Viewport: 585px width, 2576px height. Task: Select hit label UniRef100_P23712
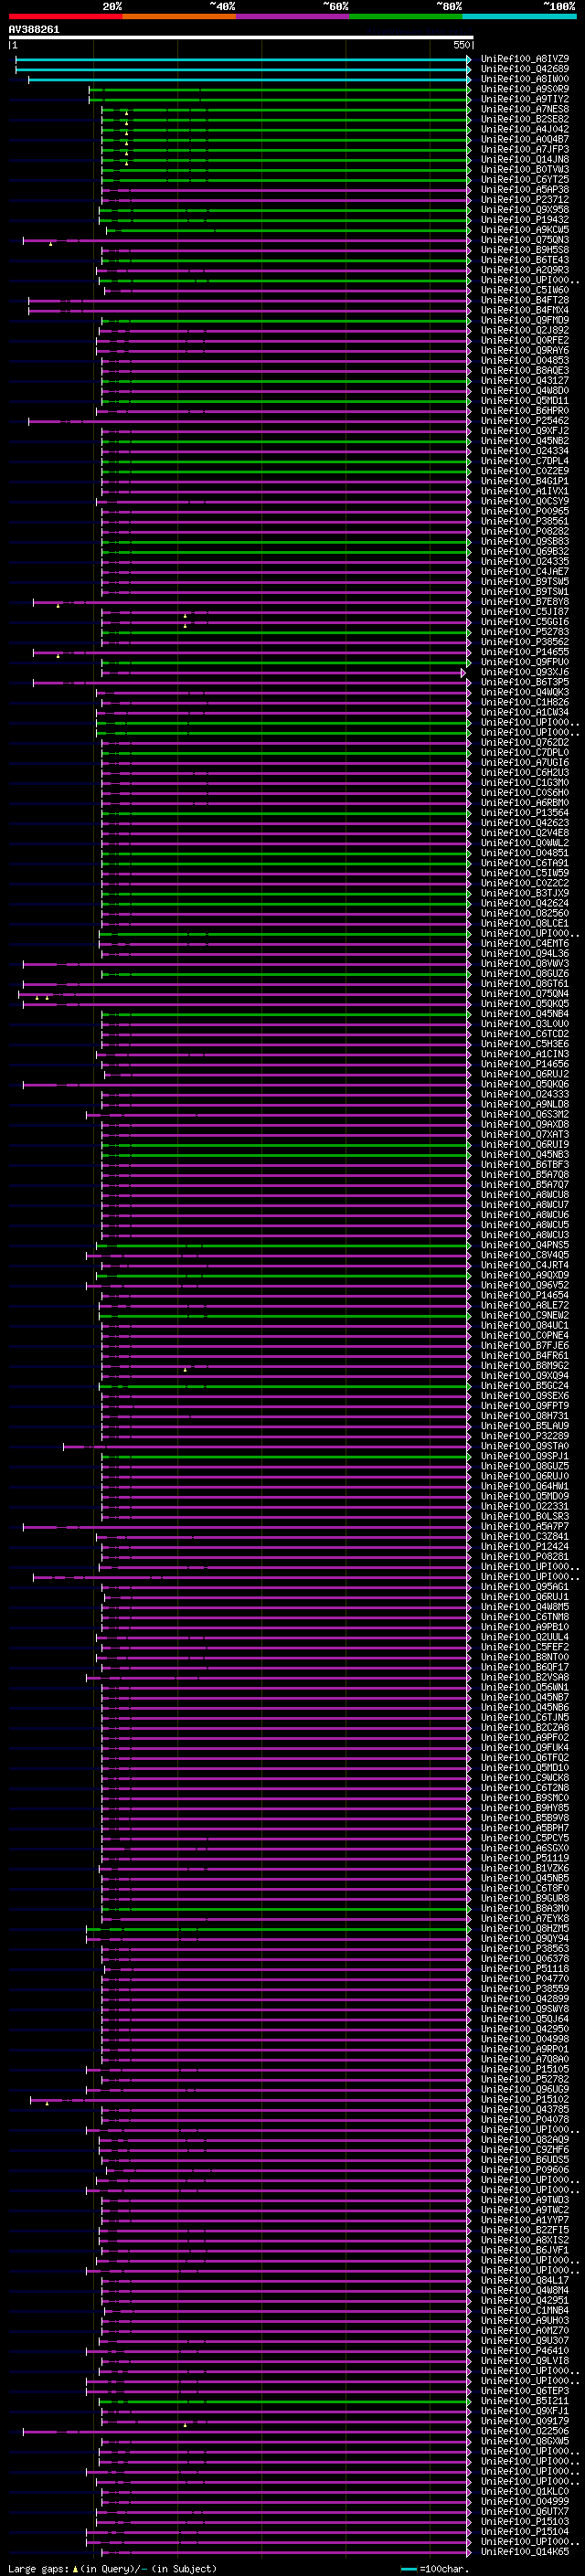(525, 200)
